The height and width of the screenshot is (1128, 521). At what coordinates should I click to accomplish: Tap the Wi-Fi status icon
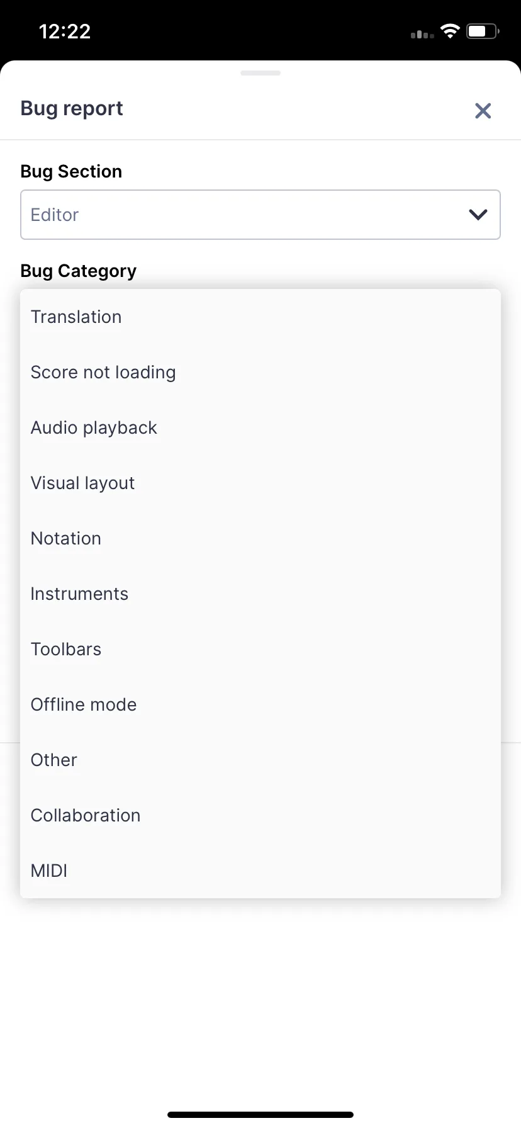click(x=450, y=31)
